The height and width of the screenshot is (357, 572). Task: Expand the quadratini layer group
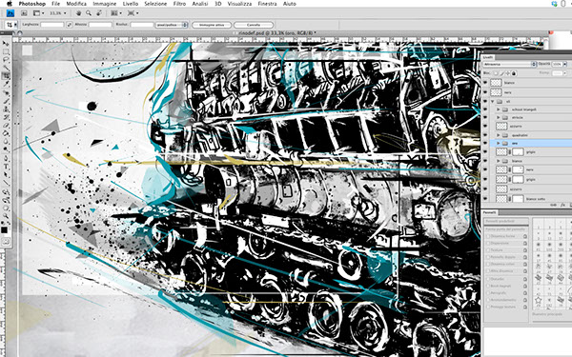coord(499,135)
